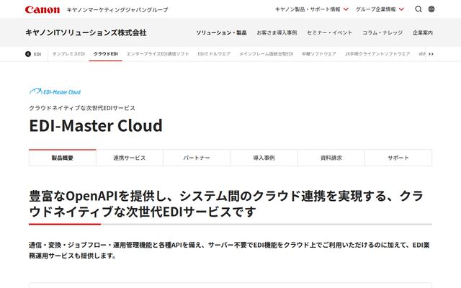This screenshot has width=461, height=288.
Task: Go to 中継ソフトウエア link
Action: pyautogui.click(x=319, y=54)
